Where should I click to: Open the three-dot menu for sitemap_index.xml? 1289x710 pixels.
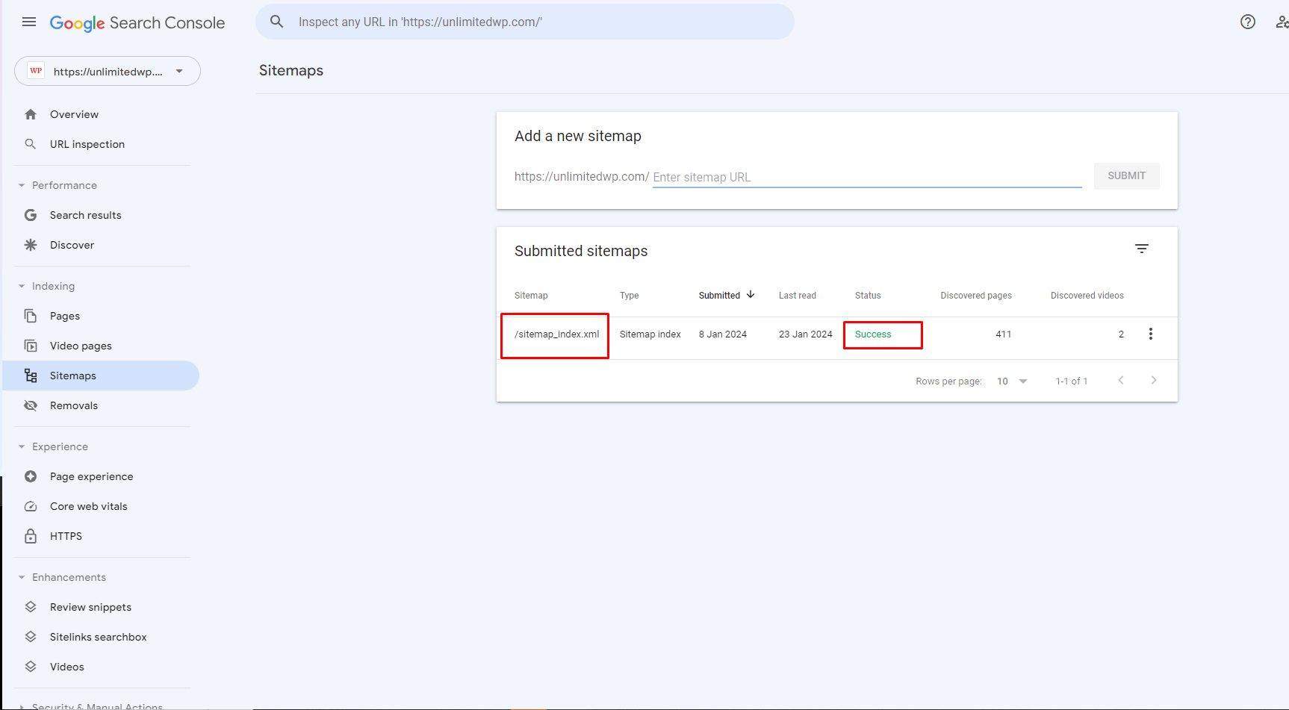point(1151,334)
